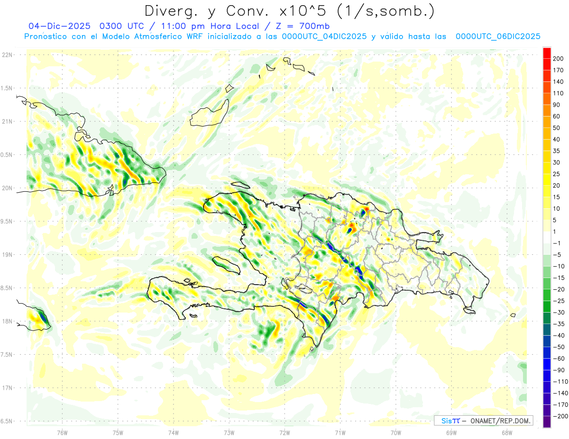Screen dimensions: 569x439
Task: Click the '-20' color scale label
Action: (x=560, y=289)
